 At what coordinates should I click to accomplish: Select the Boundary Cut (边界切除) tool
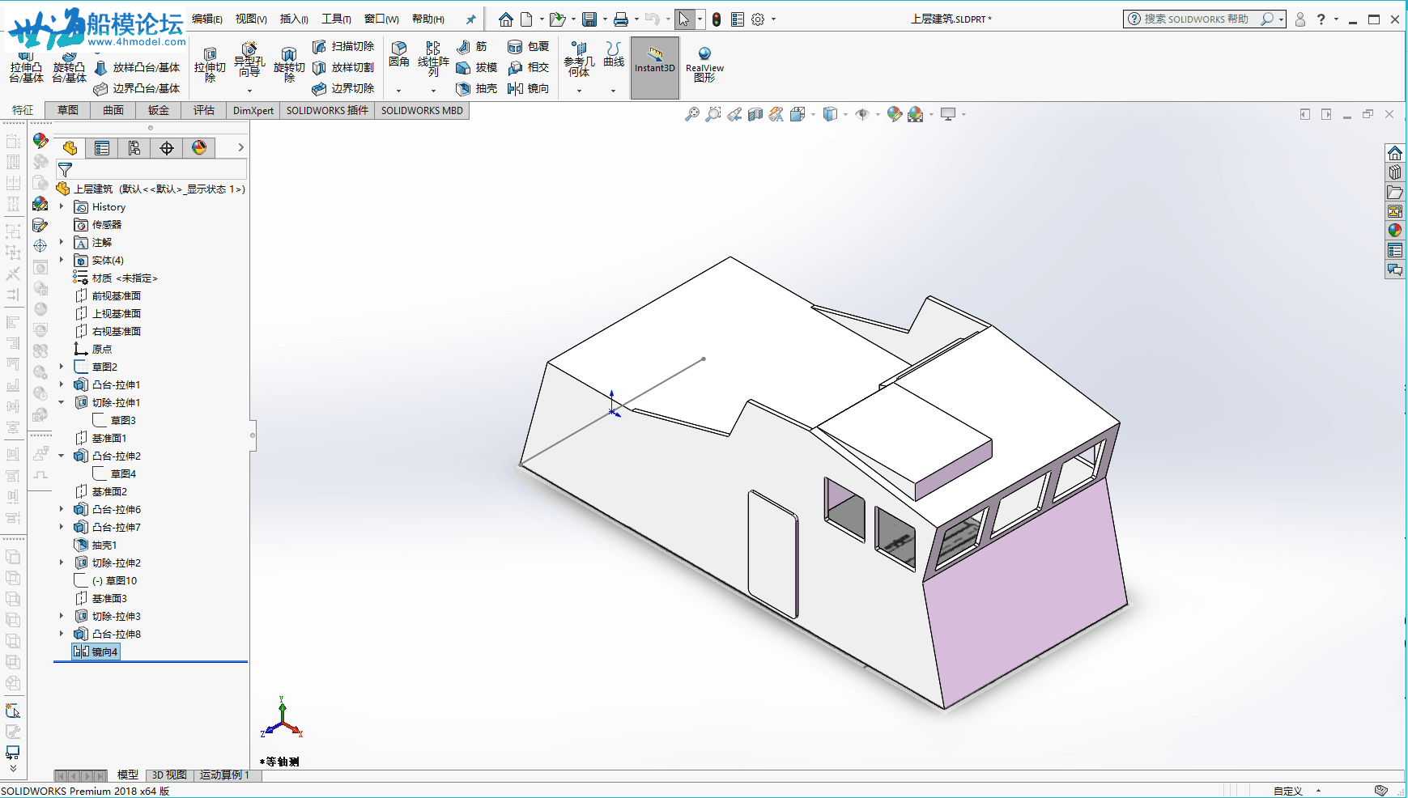[343, 89]
